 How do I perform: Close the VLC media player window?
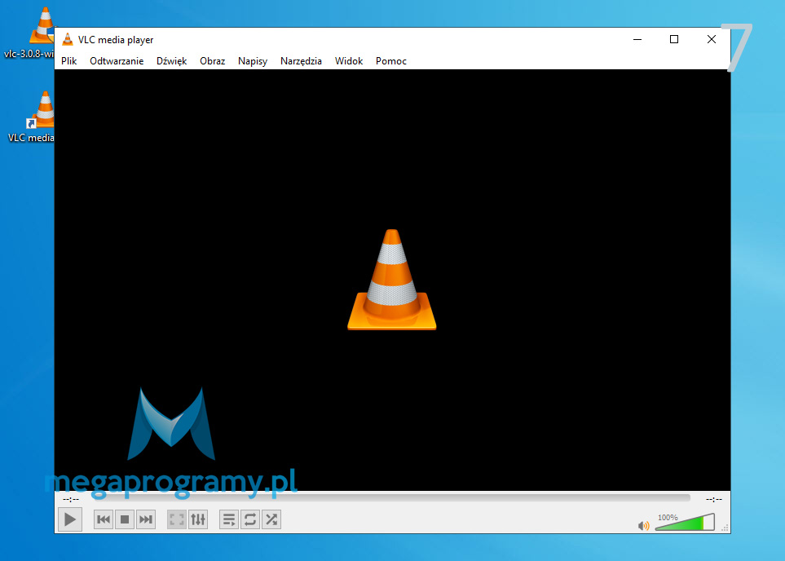712,40
